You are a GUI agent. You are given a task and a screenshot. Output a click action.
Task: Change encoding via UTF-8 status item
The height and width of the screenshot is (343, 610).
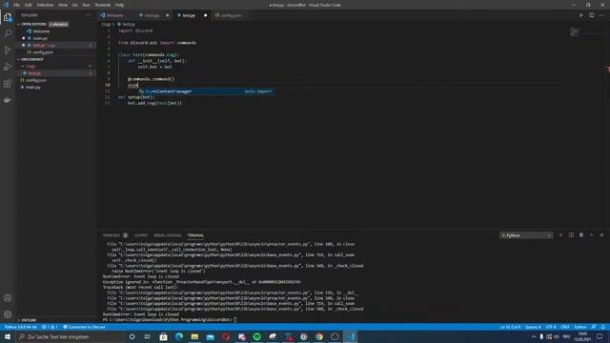click(x=551, y=327)
